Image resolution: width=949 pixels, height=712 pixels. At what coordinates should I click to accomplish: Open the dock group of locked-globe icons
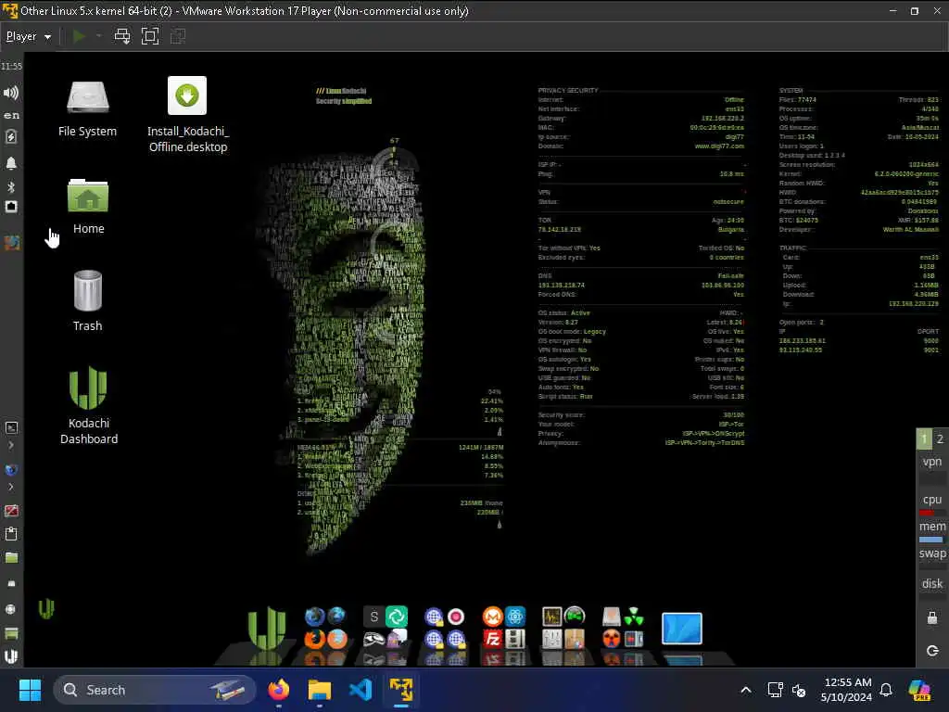click(445, 628)
